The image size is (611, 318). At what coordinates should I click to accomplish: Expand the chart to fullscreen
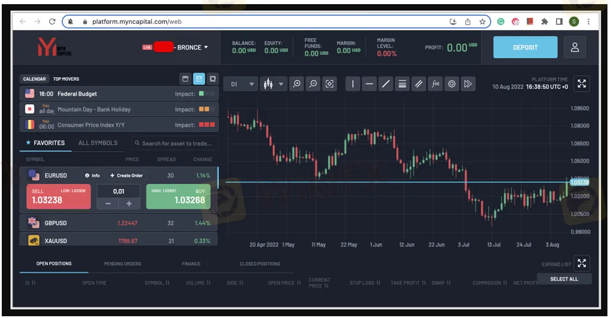582,84
